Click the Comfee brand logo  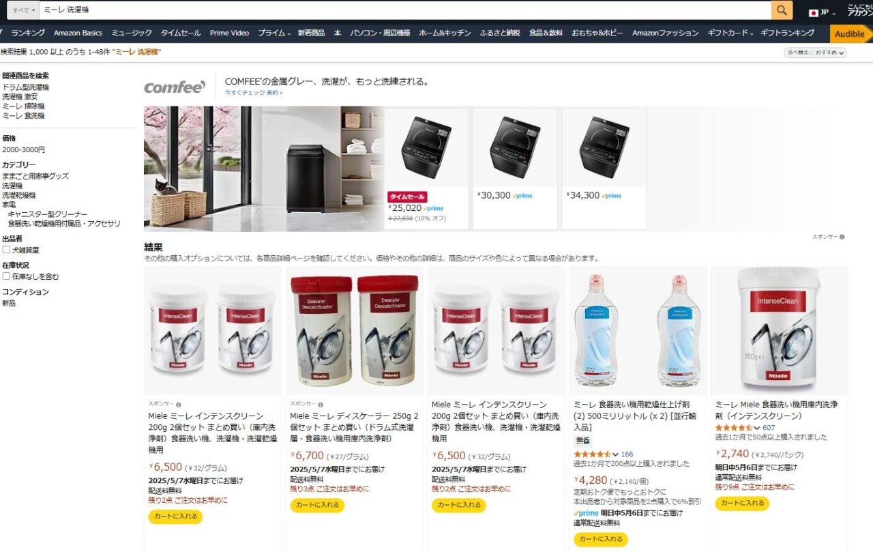click(x=175, y=87)
